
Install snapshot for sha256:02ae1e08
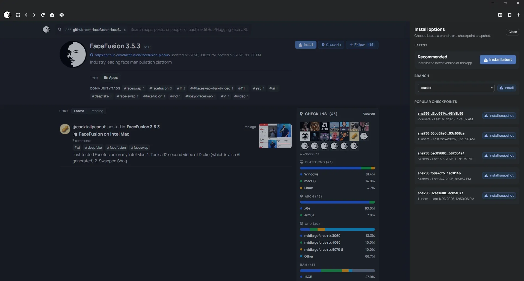[499, 196]
